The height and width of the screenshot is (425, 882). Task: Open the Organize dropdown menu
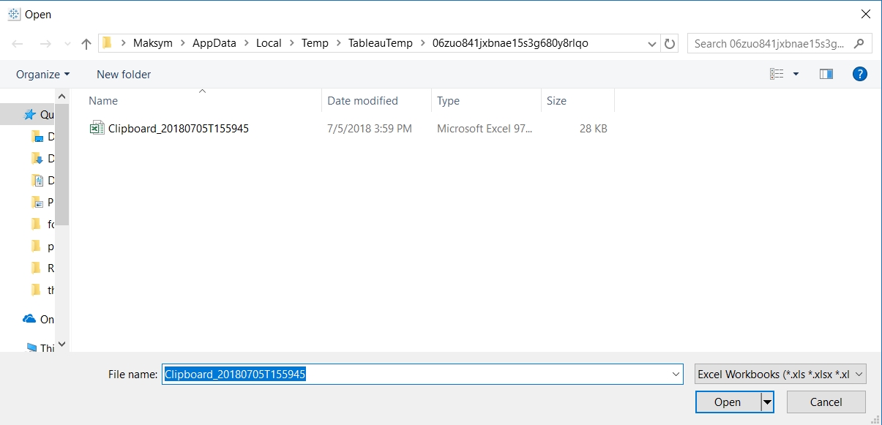pyautogui.click(x=43, y=75)
